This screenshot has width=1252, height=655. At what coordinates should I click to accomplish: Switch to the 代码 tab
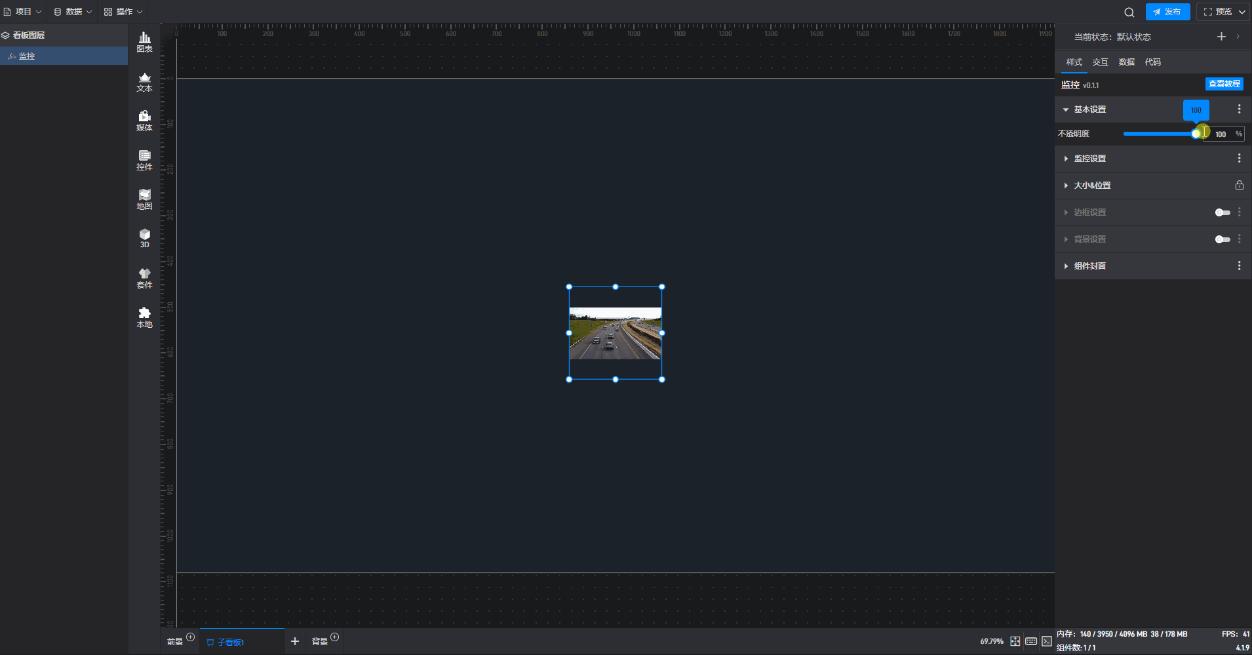tap(1152, 62)
